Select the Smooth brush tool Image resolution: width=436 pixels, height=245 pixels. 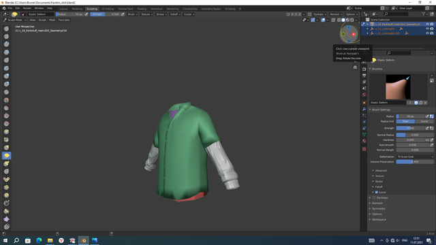tap(6, 100)
